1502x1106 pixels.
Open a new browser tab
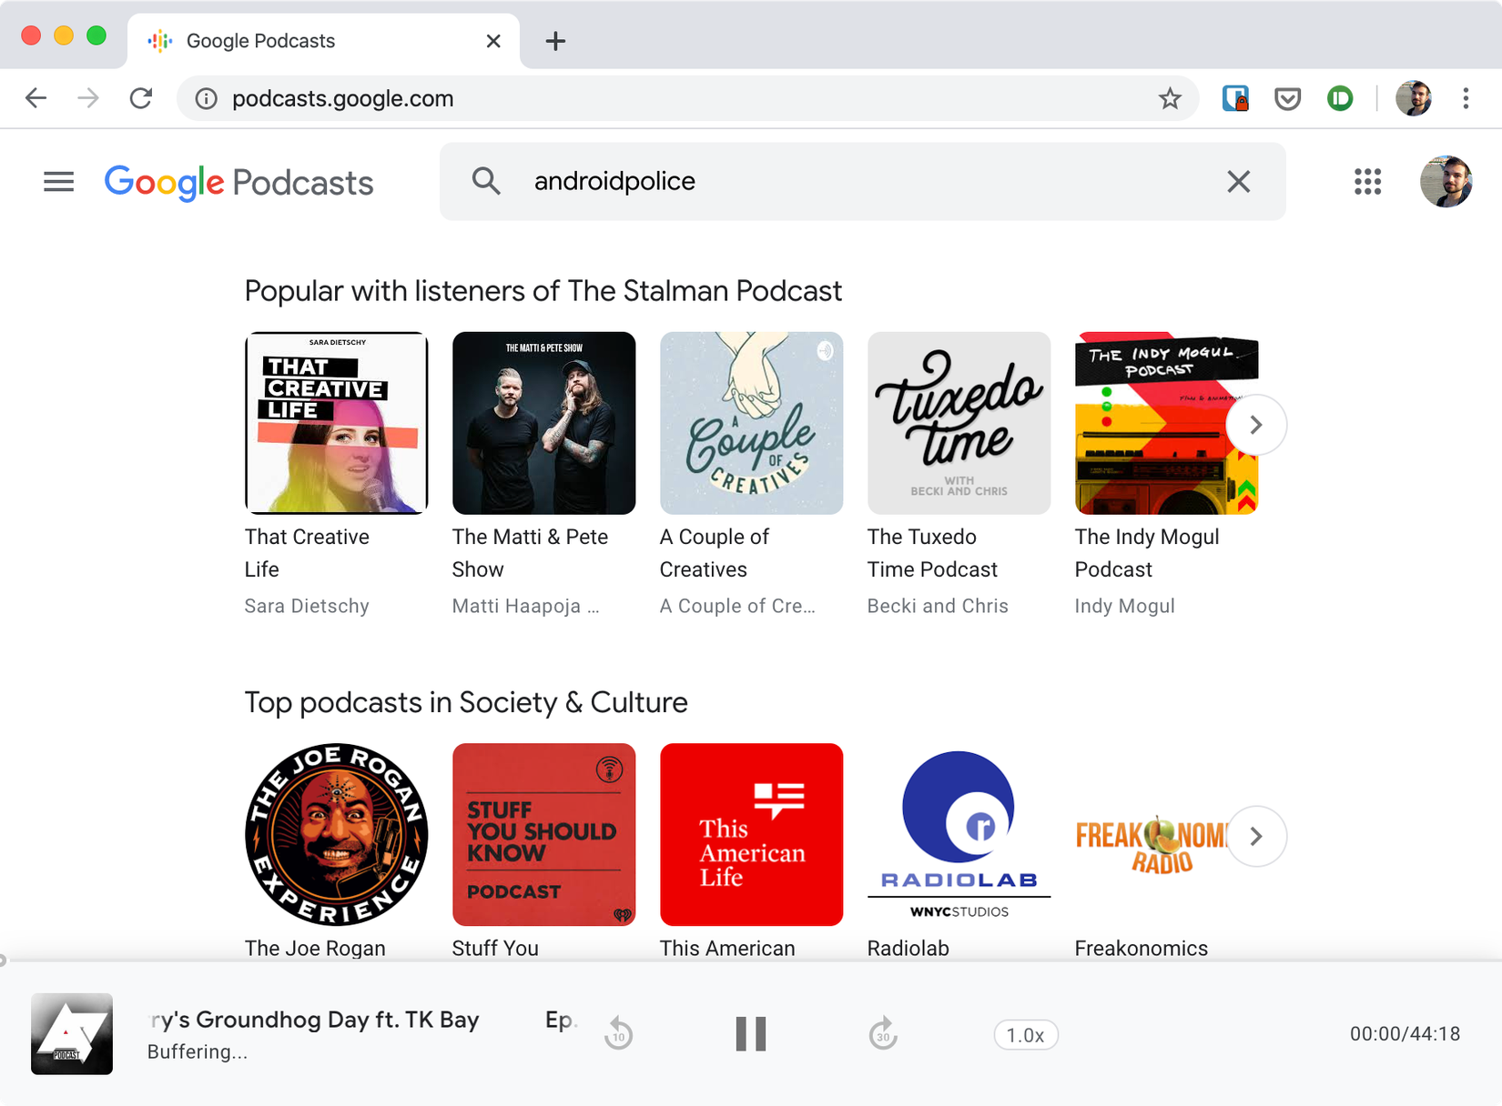(555, 41)
